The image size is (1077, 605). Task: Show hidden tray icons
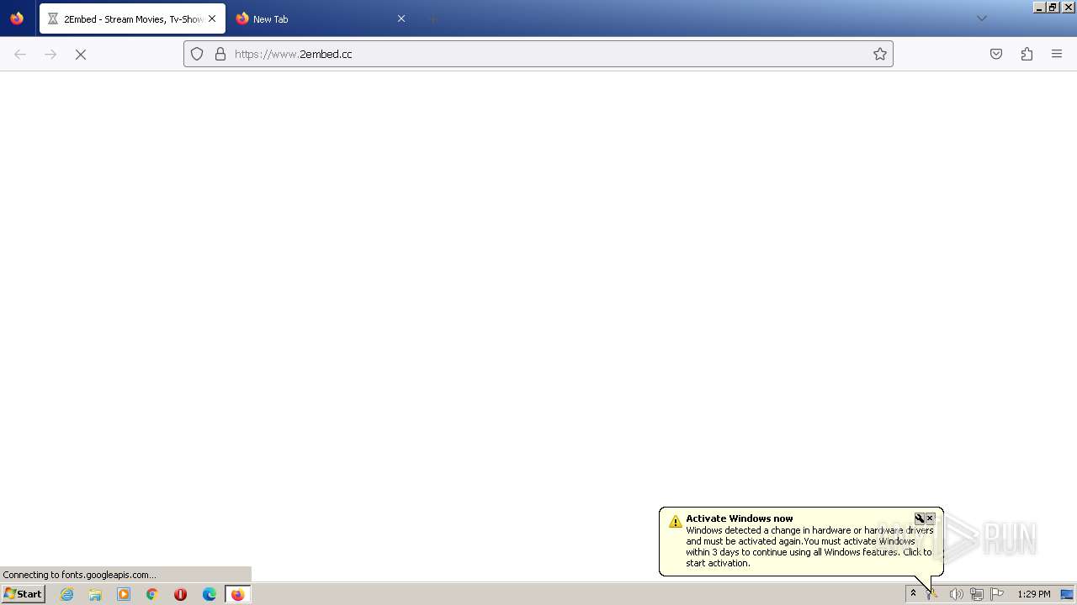(x=913, y=593)
